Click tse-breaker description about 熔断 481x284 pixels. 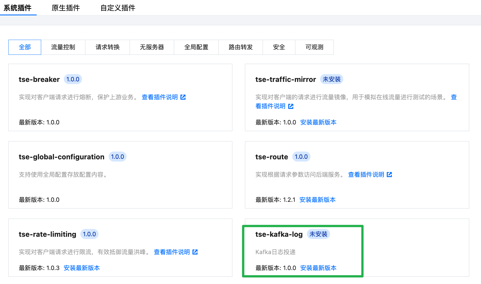tap(78, 97)
